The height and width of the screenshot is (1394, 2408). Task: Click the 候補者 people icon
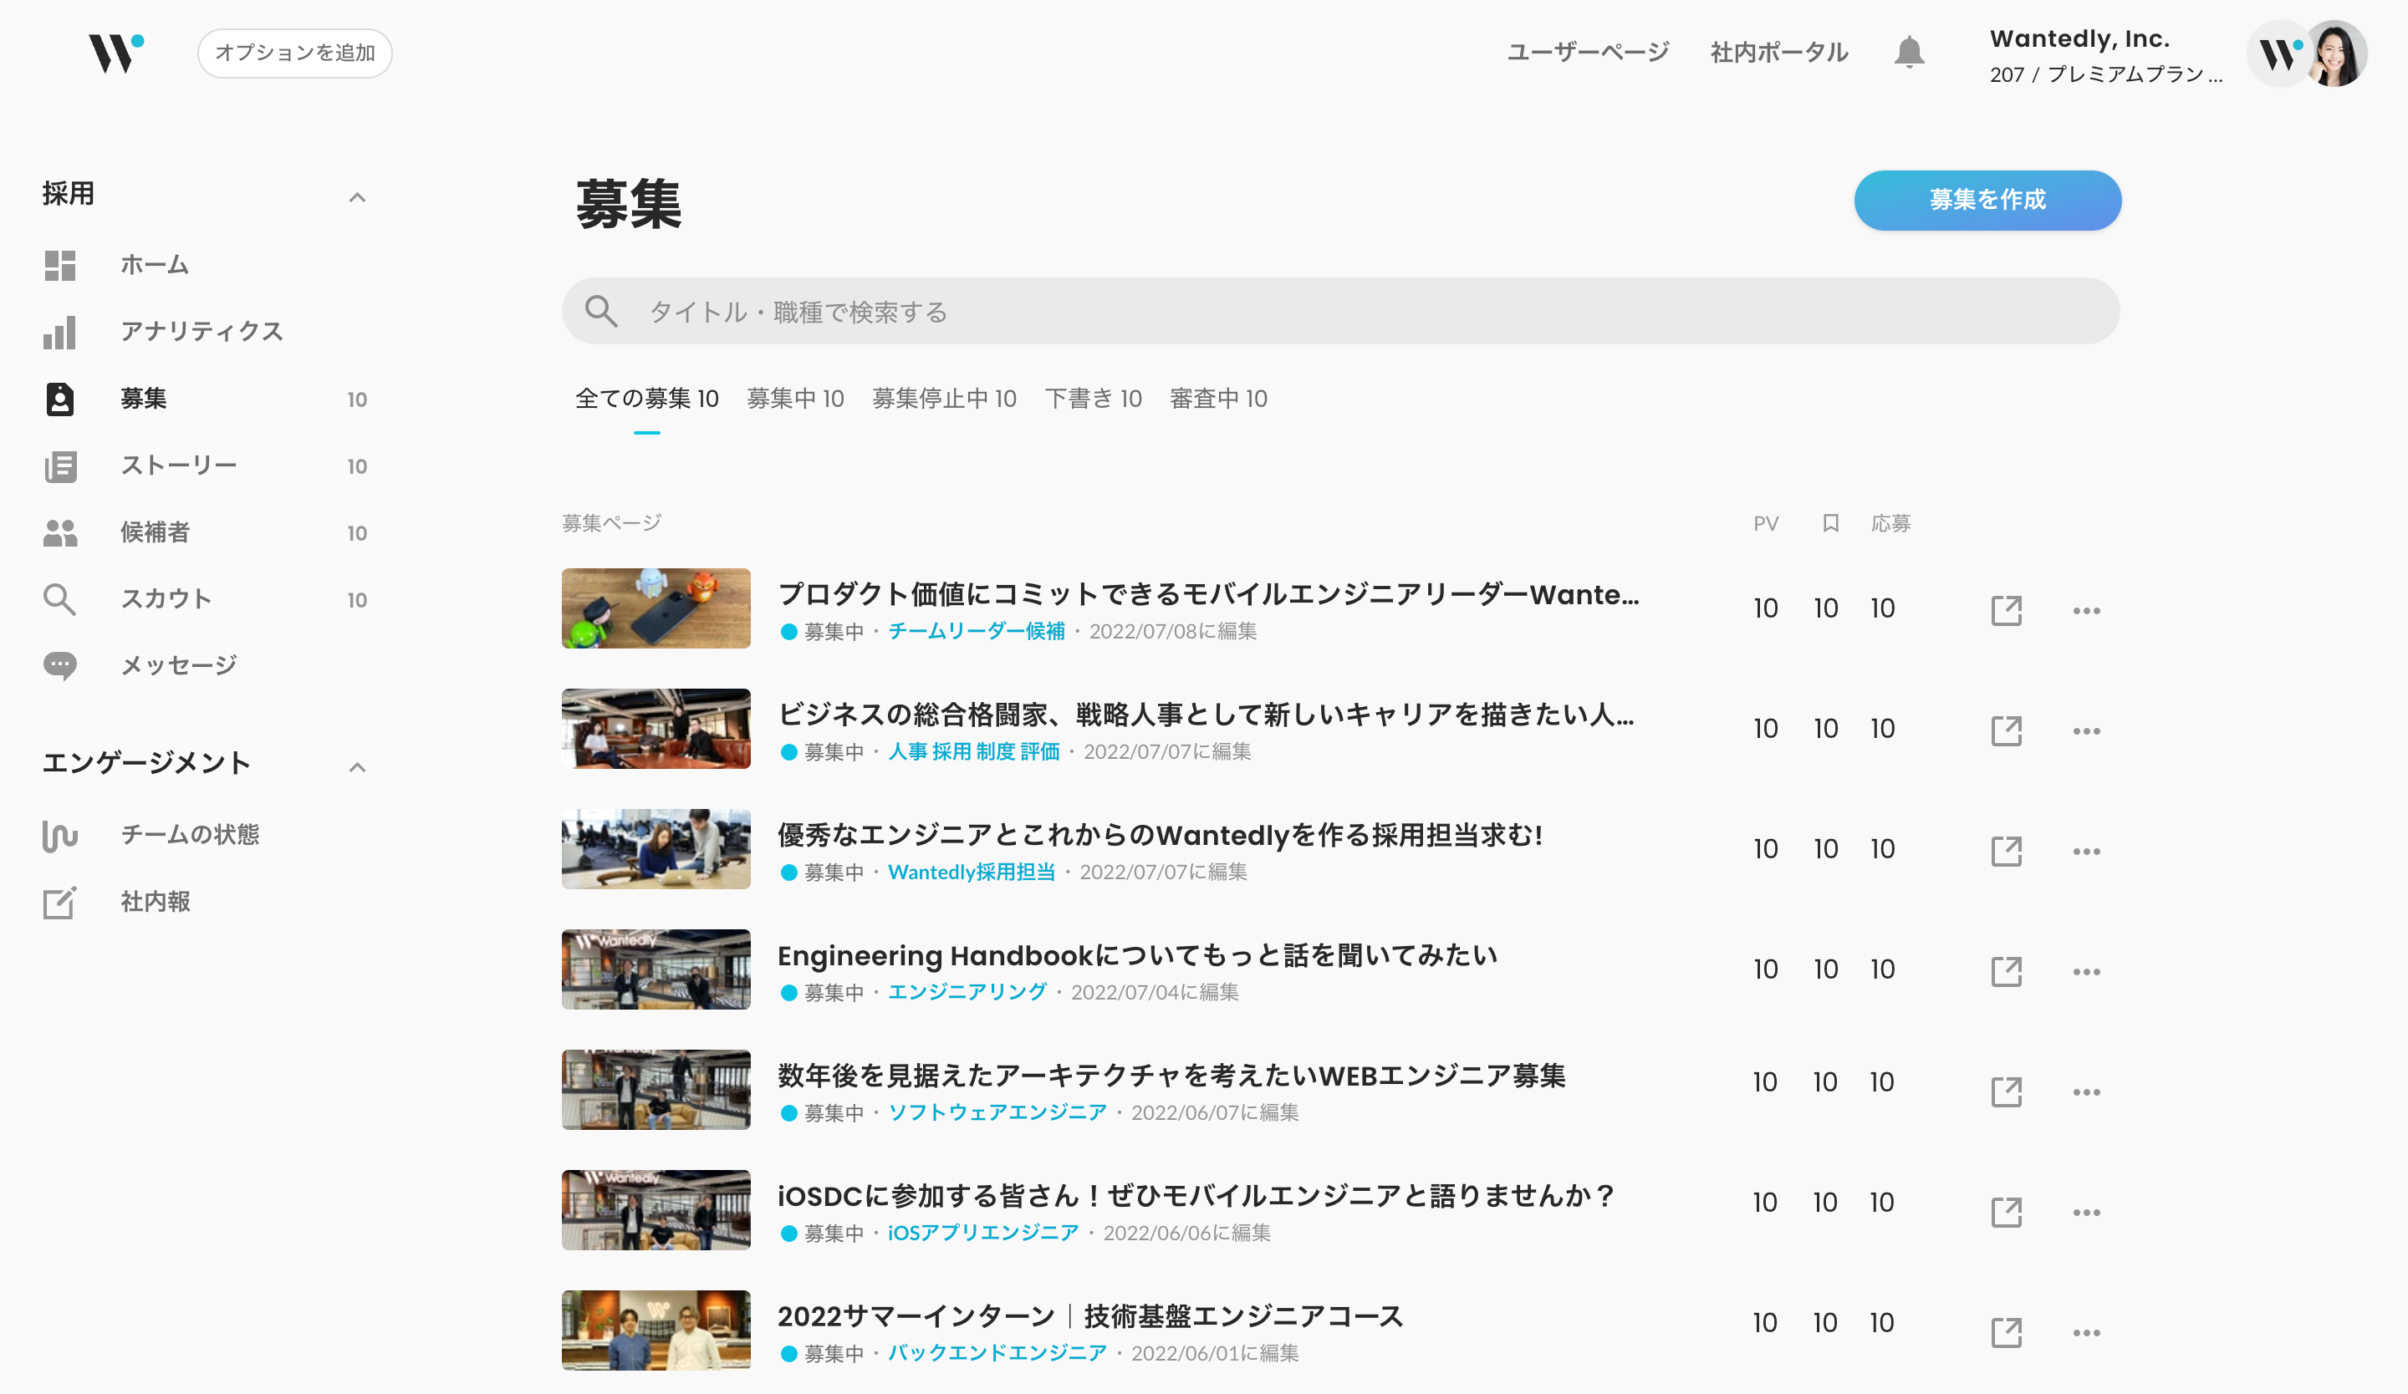coord(59,532)
